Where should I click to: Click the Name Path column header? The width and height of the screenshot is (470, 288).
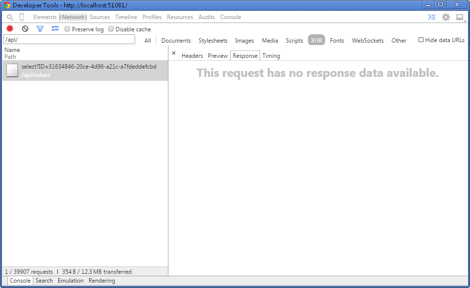coord(85,53)
